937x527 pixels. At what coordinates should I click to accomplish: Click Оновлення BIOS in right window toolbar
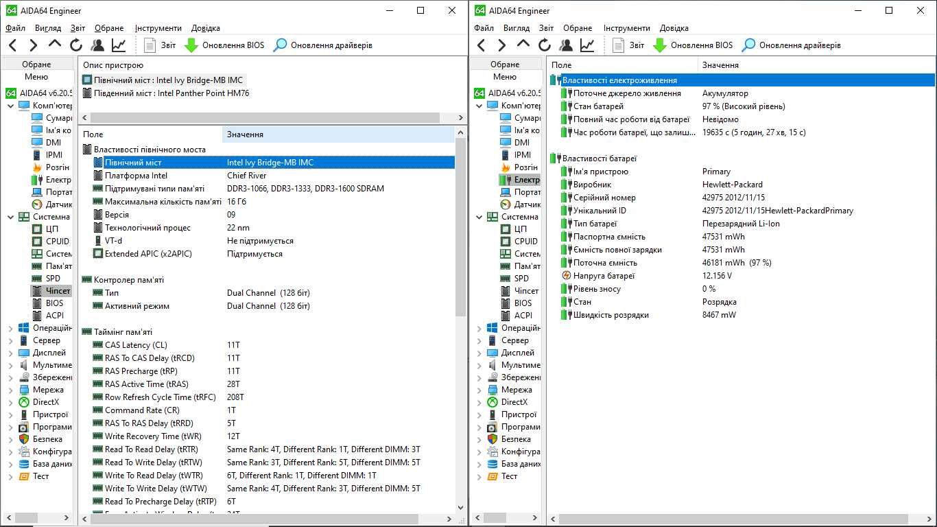coord(693,45)
